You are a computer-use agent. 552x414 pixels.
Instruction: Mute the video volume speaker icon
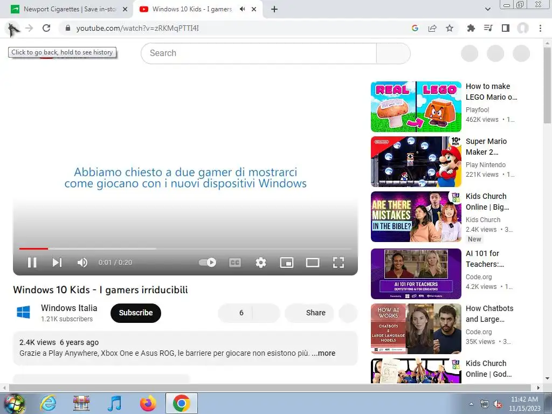[82, 263]
